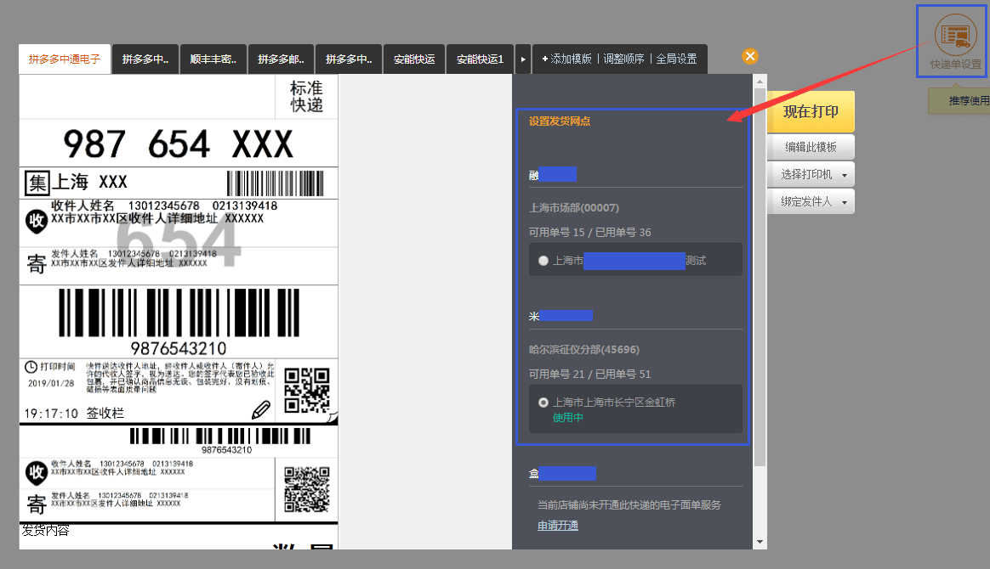The image size is (990, 569).
Task: Click the pencil signature icon in 签收栏
Action: (x=261, y=410)
